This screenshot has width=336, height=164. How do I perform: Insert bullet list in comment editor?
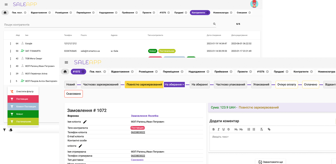pos(254,129)
